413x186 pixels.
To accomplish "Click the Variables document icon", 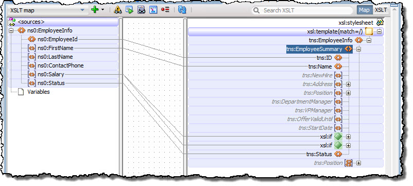I will tap(21, 92).
